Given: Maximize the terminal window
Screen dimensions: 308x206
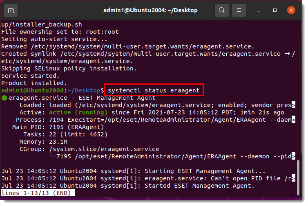Looking at the screenshot, I should coord(275,10).
